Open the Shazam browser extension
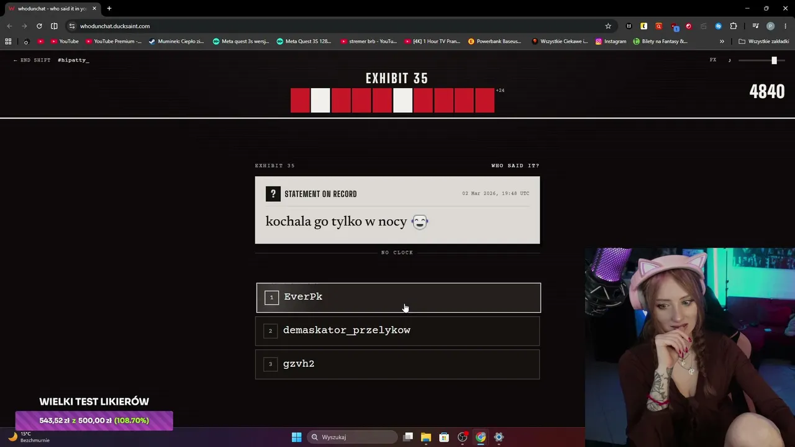Screen dimensions: 795x447 [718, 26]
